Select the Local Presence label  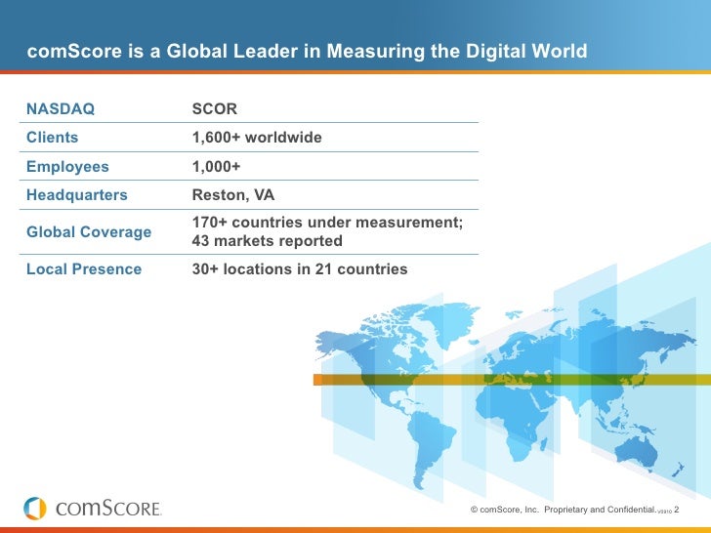tap(84, 269)
